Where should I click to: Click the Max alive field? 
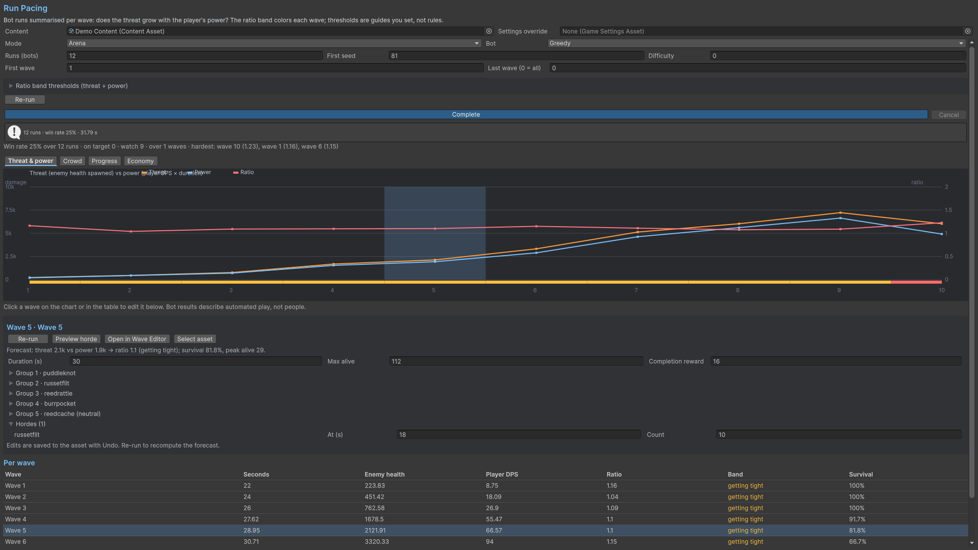coord(516,362)
